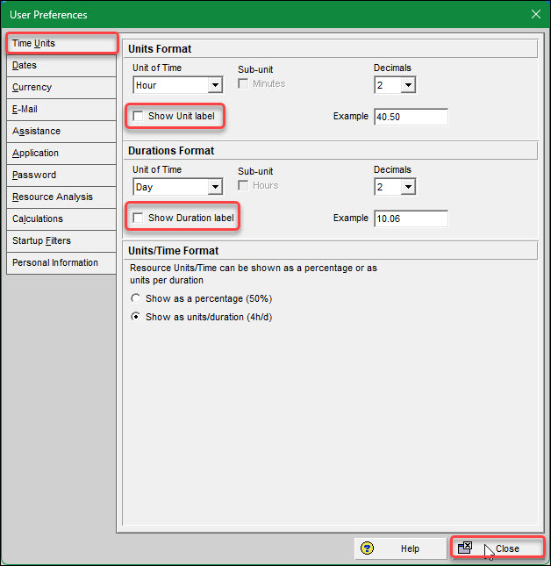This screenshot has width=551, height=566.
Task: Select Show as a percentage (50%) option
Action: (x=136, y=298)
